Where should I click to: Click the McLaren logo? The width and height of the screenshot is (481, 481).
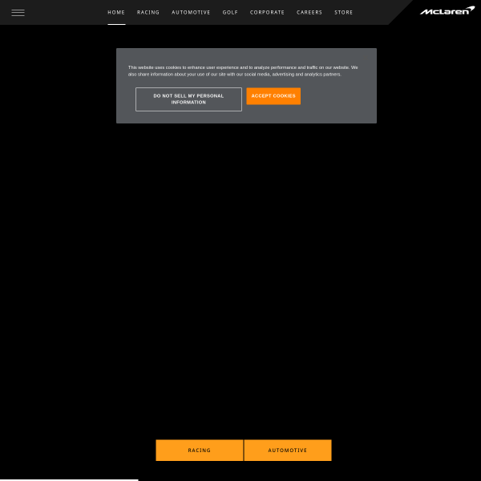click(447, 10)
